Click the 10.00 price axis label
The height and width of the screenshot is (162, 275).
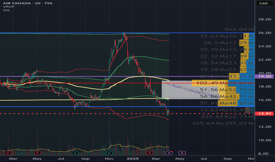tap(265, 140)
